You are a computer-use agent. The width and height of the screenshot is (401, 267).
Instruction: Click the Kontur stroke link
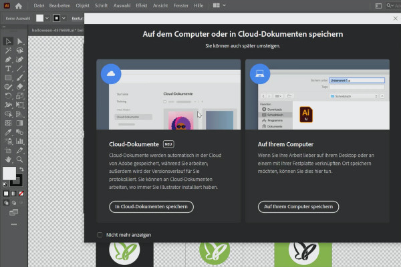78,19
